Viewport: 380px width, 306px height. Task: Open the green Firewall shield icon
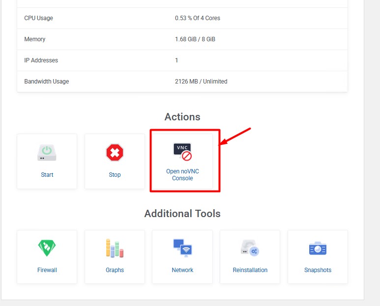pos(47,248)
